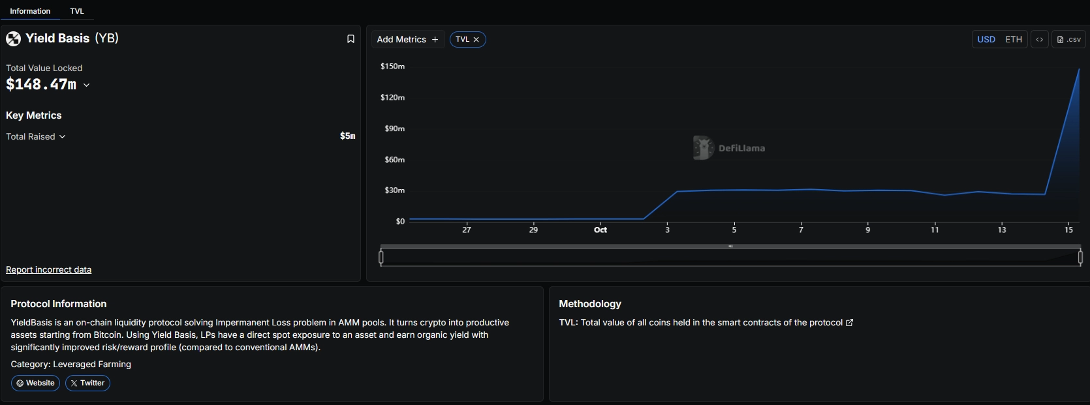Switch to the Information tab
Image resolution: width=1090 pixels, height=405 pixels.
30,11
